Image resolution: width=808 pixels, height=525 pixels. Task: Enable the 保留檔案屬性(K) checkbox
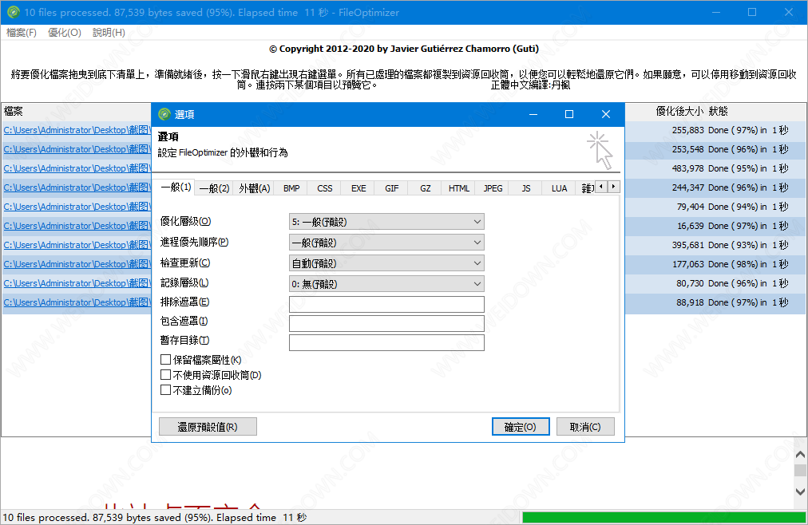pyautogui.click(x=165, y=359)
